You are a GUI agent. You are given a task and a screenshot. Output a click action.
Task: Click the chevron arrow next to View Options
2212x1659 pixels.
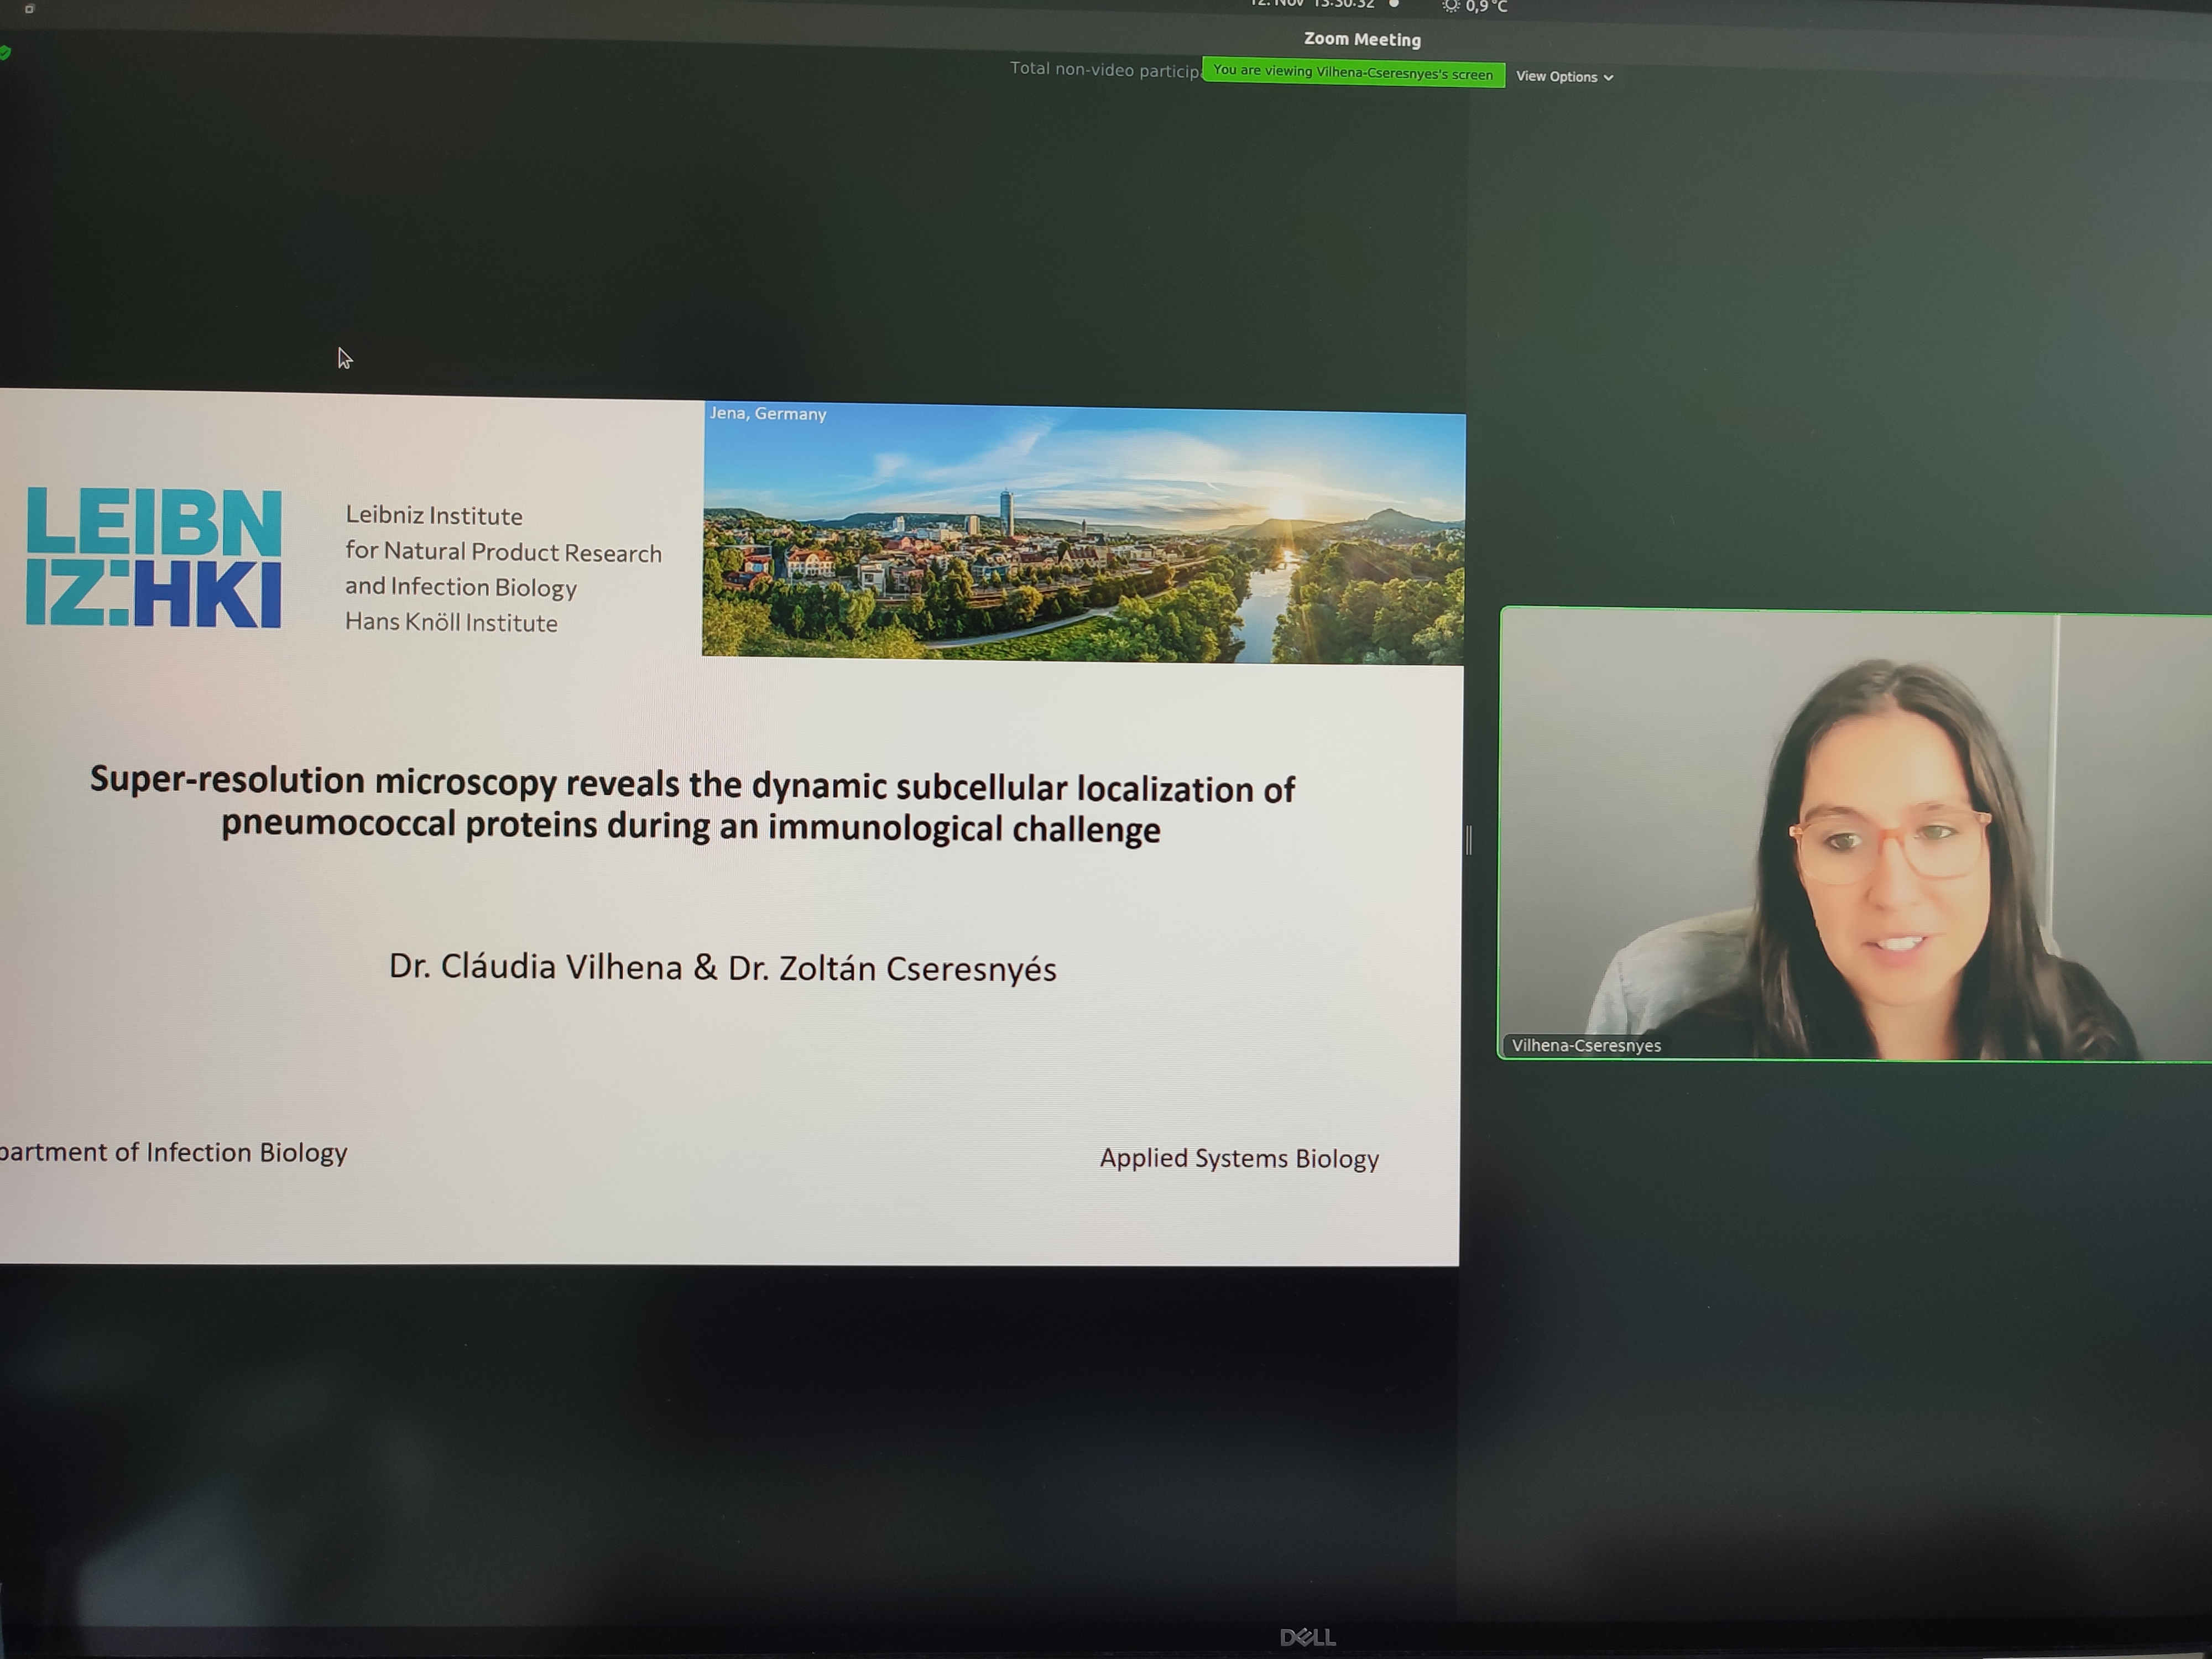[x=1608, y=78]
